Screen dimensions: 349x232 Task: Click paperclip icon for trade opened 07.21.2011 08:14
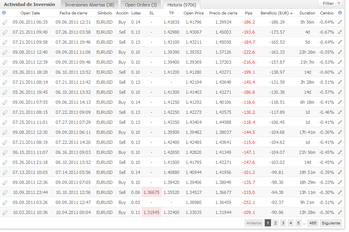[x=5, y=83]
